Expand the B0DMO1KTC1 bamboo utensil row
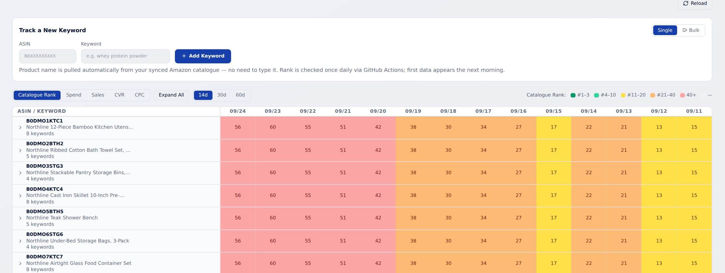This screenshot has width=725, height=273. pyautogui.click(x=20, y=127)
